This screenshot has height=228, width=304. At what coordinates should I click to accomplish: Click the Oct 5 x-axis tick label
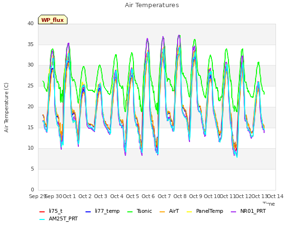tap(133, 196)
